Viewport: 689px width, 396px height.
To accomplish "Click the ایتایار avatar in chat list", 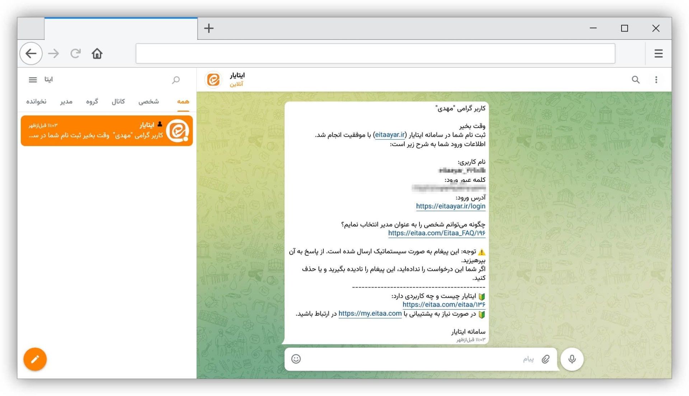I will 178,131.
